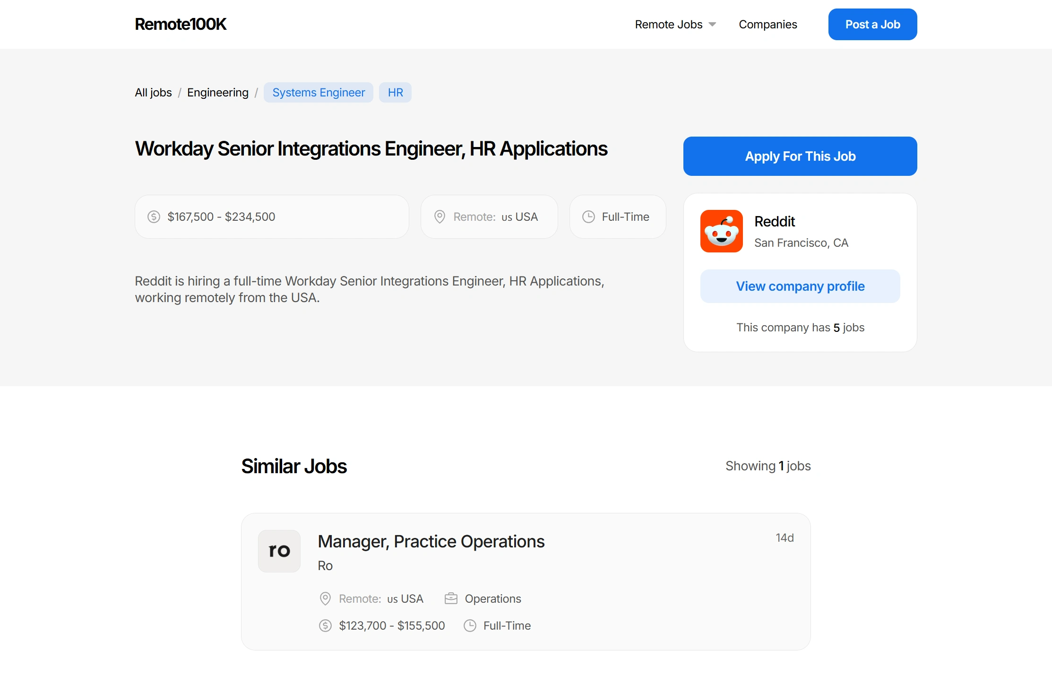Viewport: 1052px width, 684px height.
Task: Click the Ro company name in job card
Action: (x=325, y=565)
